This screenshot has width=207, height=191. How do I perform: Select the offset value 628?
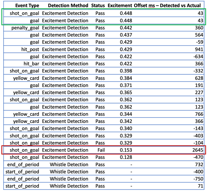coord(199,78)
